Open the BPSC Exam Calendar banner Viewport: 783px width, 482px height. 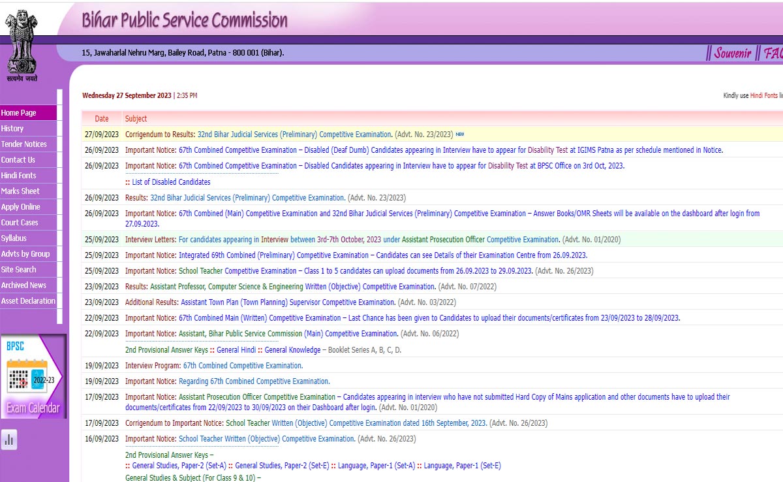[x=33, y=377]
